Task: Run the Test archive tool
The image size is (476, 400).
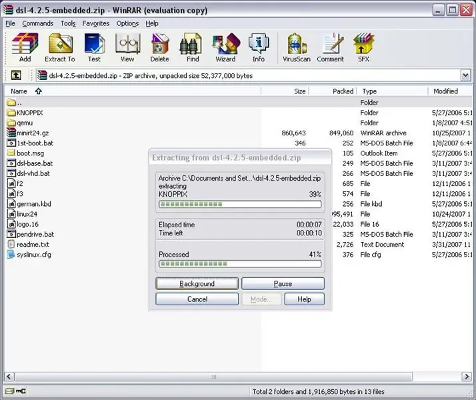Action: click(x=94, y=47)
